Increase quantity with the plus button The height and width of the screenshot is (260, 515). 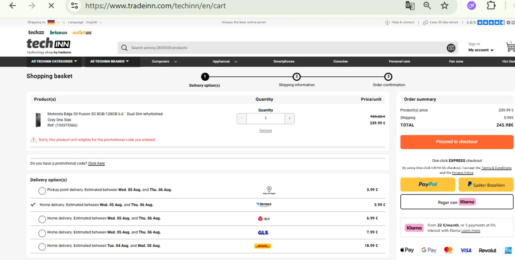coord(289,119)
